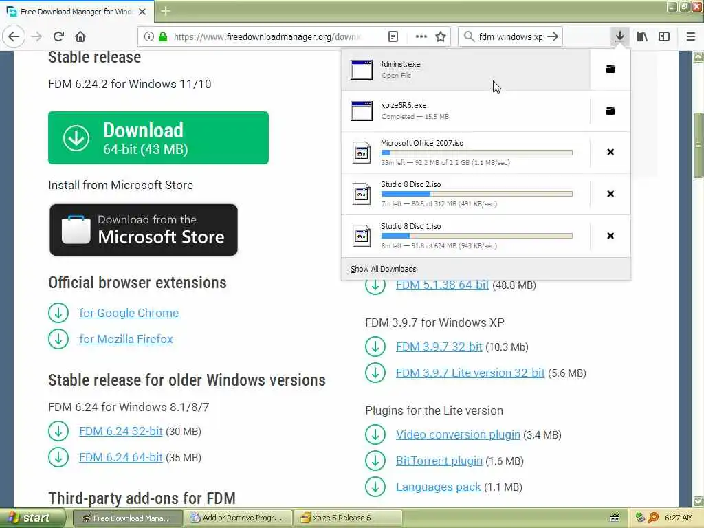Click the search magnifier icon
Screen dimensions: 704x528
pyautogui.click(x=469, y=36)
